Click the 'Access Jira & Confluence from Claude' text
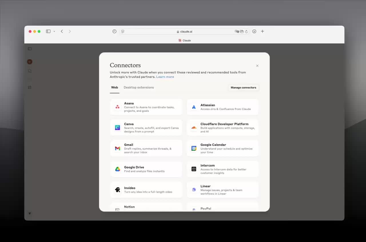 tap(226, 109)
